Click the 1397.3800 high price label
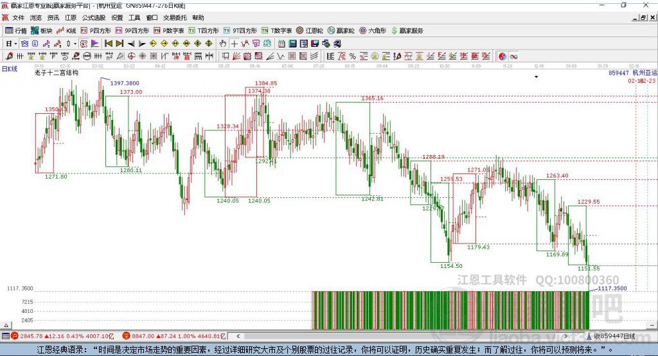 point(125,83)
